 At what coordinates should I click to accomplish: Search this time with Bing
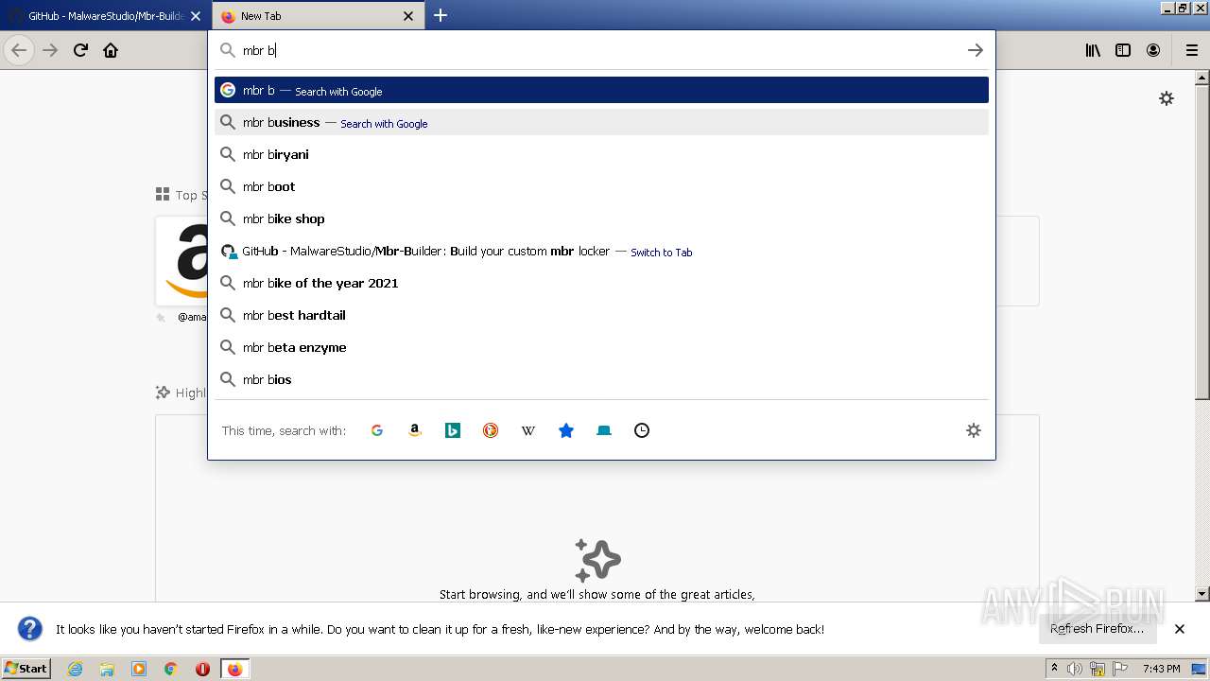453,430
